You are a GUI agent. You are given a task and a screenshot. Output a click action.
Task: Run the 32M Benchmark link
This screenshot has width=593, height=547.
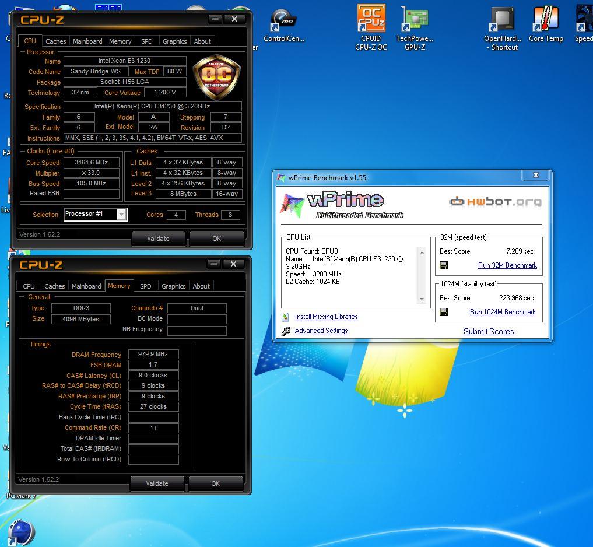coord(507,265)
